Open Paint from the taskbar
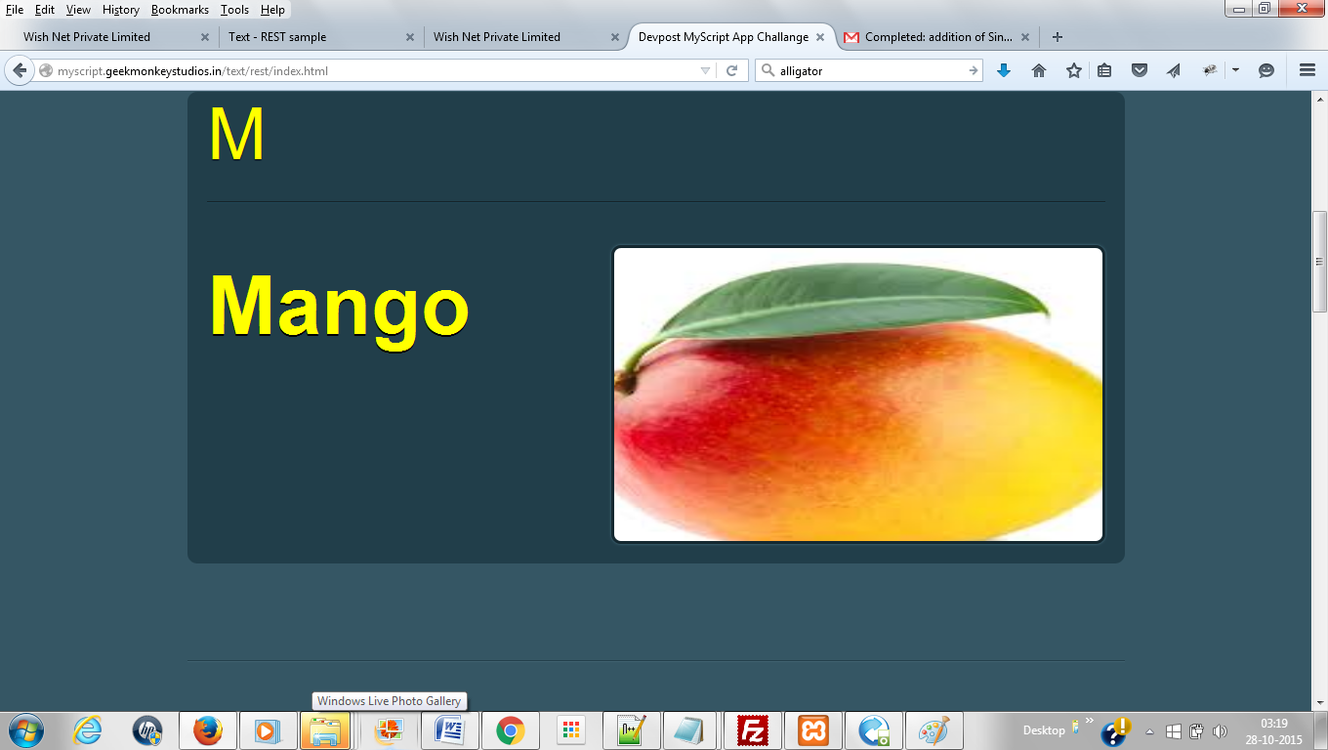 coord(934,730)
